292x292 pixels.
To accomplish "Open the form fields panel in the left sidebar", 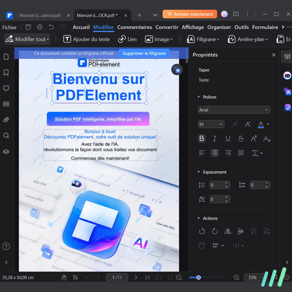I will [6, 104].
